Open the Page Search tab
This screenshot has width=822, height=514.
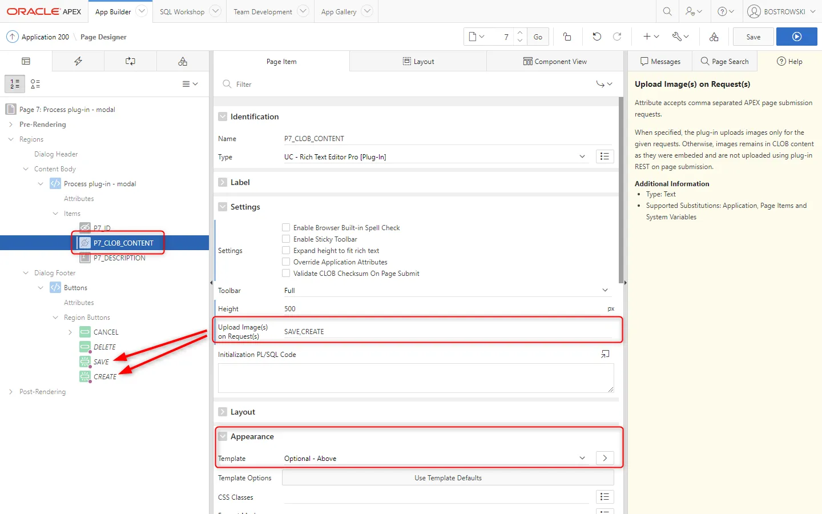724,61
